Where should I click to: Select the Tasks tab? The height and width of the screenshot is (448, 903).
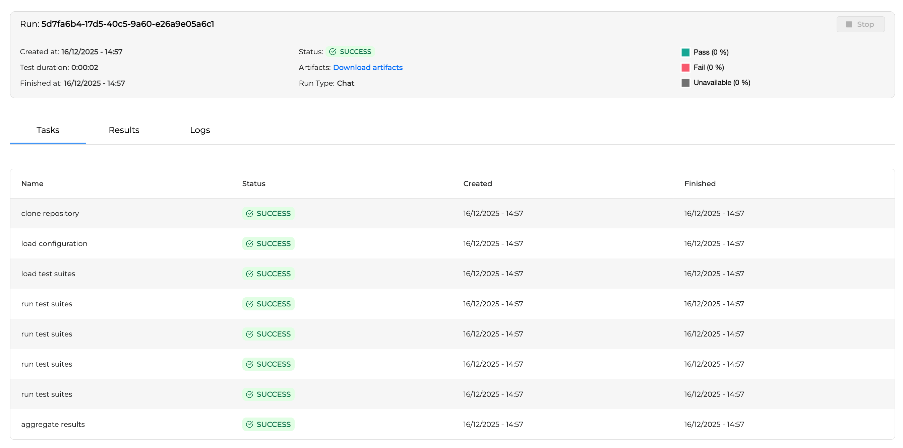48,130
